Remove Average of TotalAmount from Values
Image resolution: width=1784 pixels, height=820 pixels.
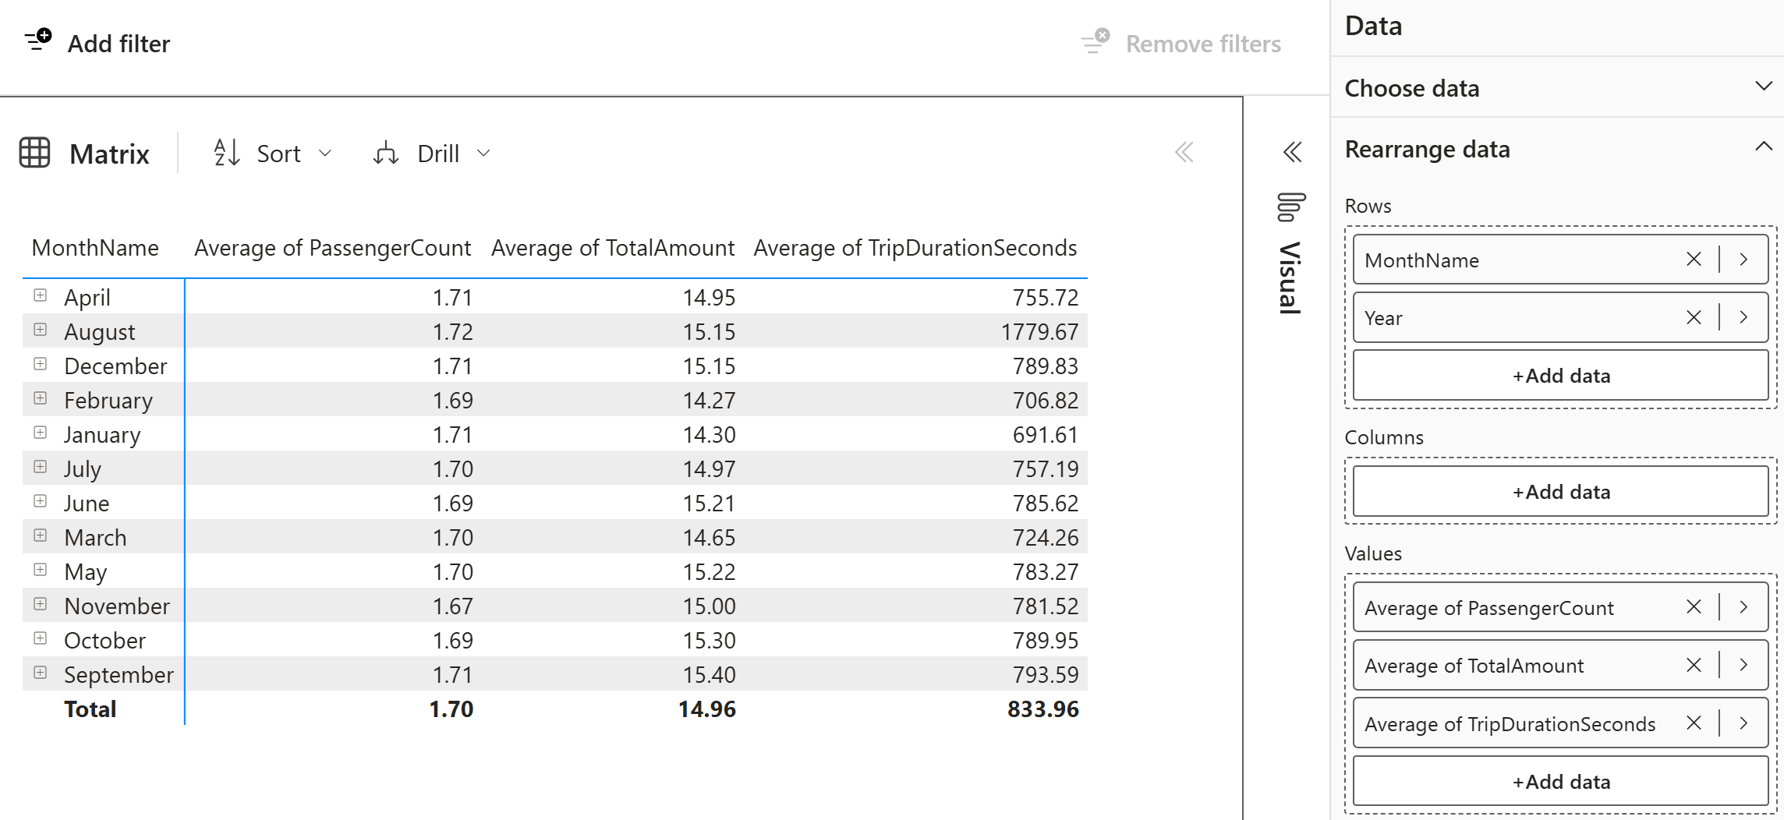(1694, 665)
